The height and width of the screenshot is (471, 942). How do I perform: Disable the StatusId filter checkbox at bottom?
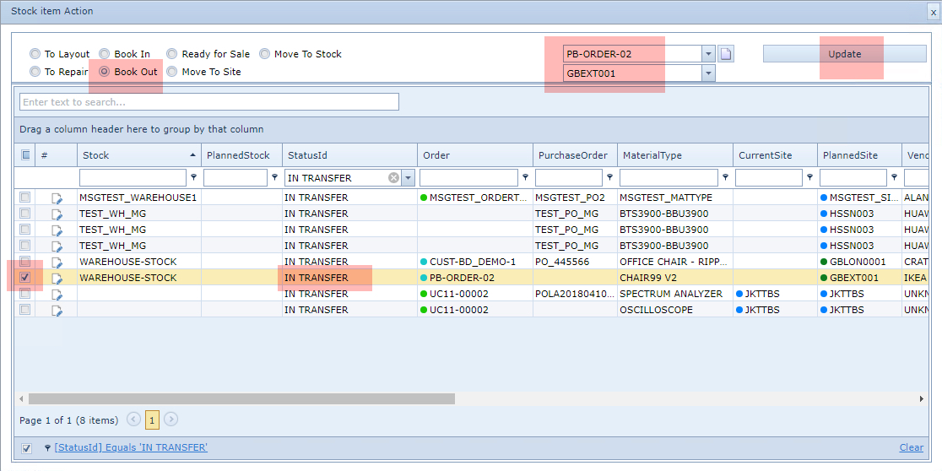[26, 448]
